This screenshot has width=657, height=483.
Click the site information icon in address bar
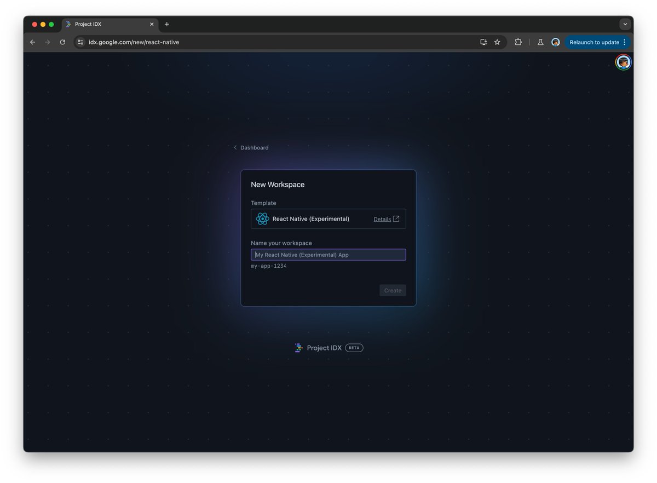80,42
